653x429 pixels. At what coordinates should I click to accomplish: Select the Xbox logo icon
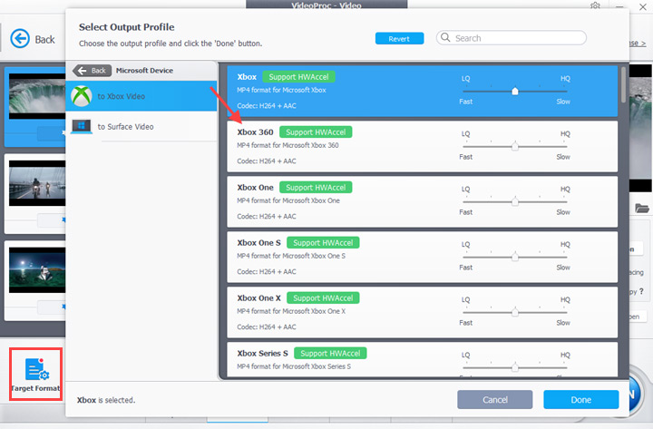82,96
